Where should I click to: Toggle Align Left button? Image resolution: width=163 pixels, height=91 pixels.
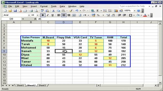coord(59,15)
